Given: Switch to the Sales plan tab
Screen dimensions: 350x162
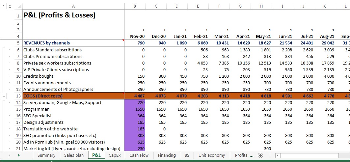Looking at the screenshot, I should (74, 155).
